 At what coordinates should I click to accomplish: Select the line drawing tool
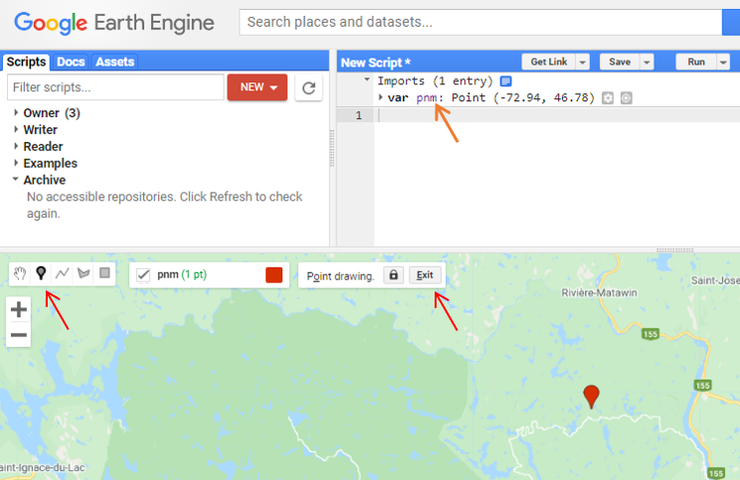point(63,273)
